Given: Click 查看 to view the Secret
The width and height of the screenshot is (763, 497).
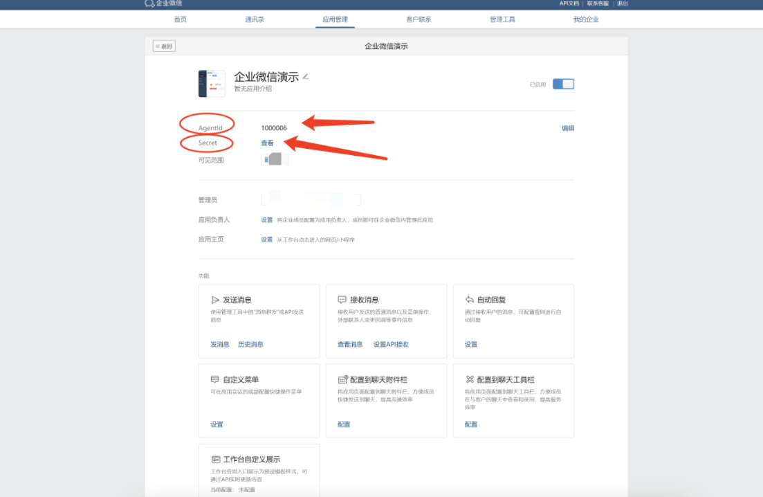Looking at the screenshot, I should point(267,143).
